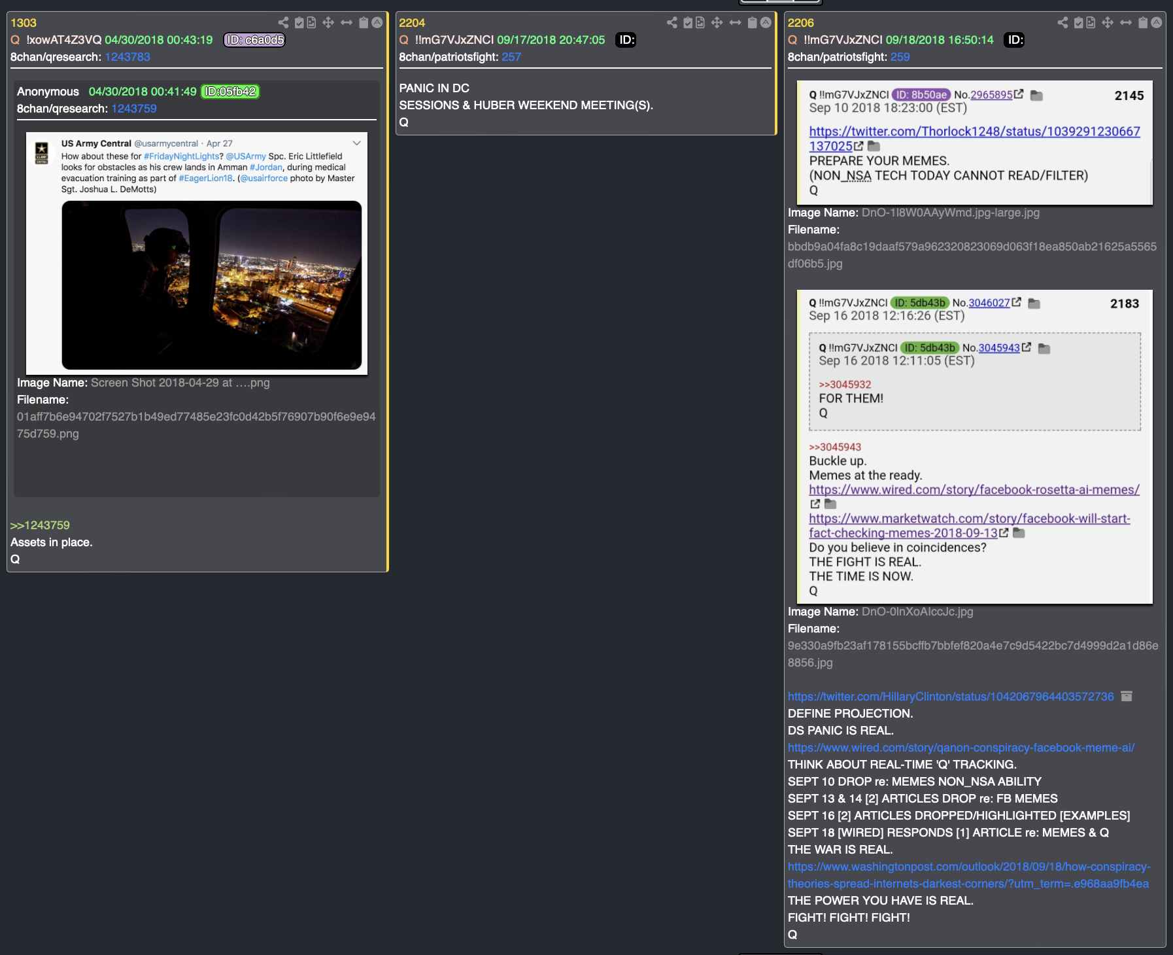Screen dimensions: 1173x955
Task: Open the US Army Central tweet screenshot
Action: point(197,253)
